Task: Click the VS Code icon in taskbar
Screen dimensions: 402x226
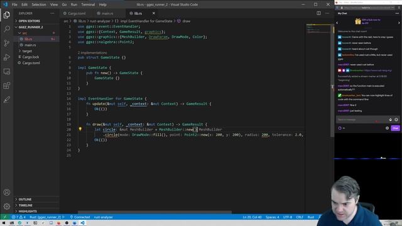Action: pos(82,223)
